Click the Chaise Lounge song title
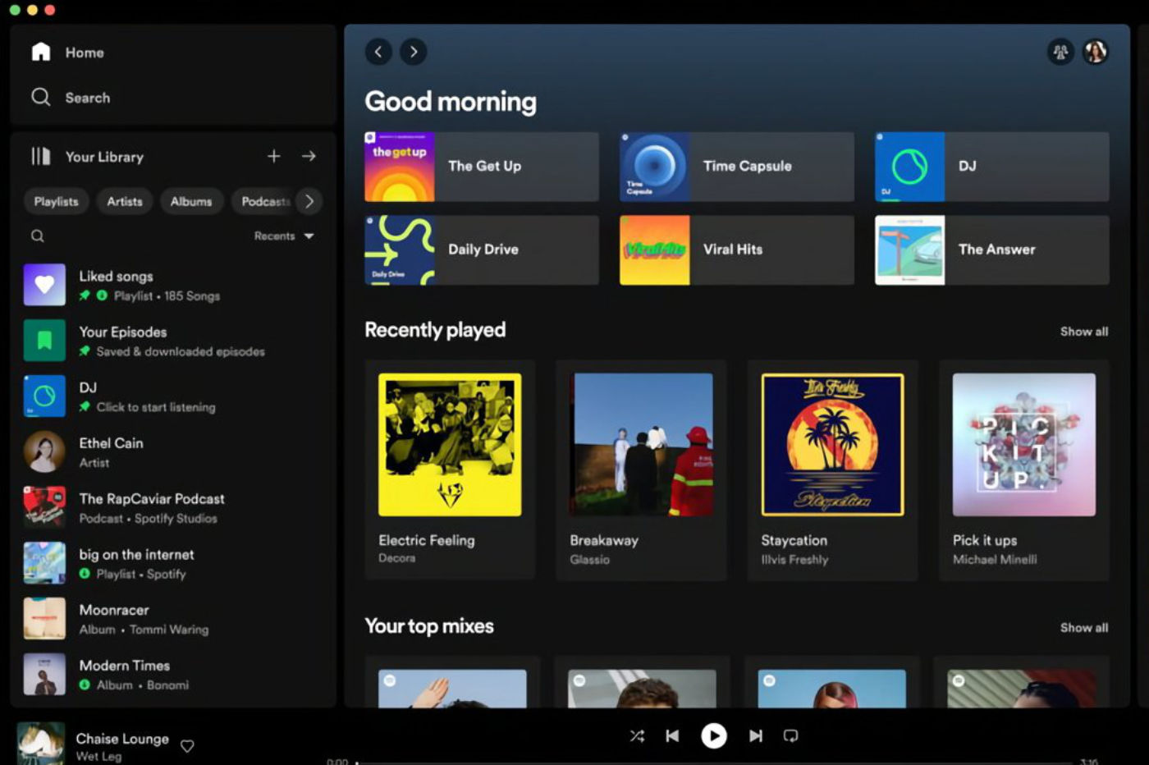1149x765 pixels. (122, 739)
